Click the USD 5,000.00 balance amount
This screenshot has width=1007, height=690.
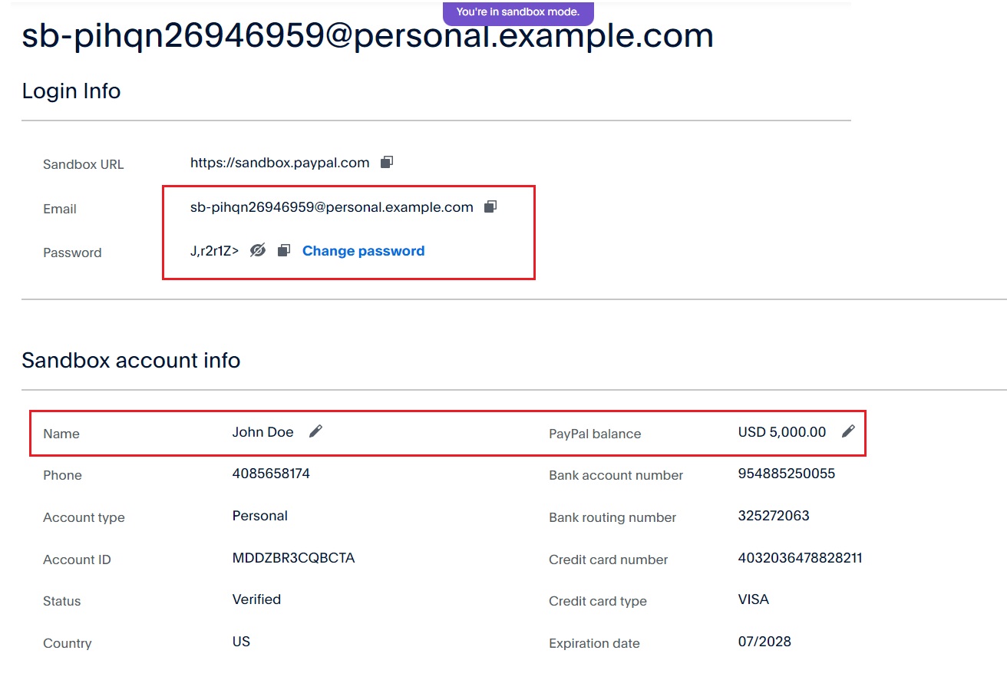(781, 432)
